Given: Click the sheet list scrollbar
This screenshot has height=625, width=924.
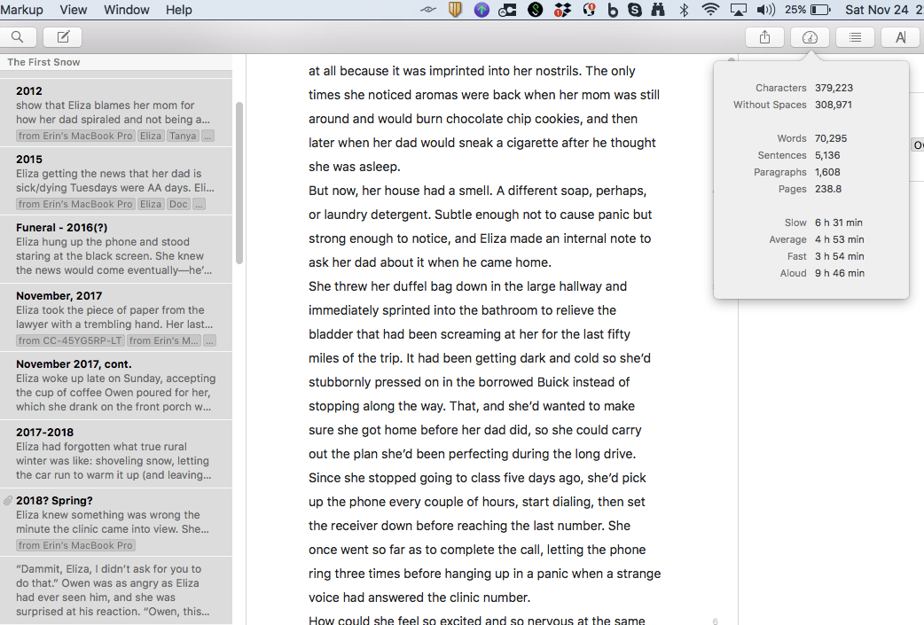Looking at the screenshot, I should click(x=239, y=182).
